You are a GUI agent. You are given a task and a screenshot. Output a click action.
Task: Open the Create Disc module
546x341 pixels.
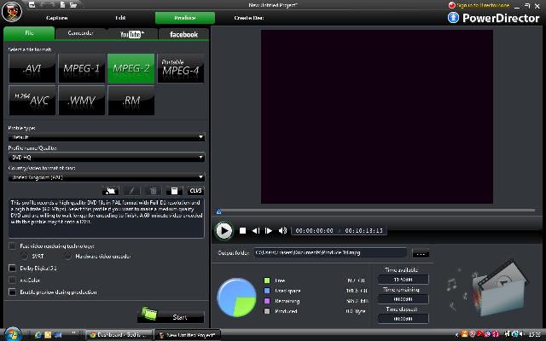click(249, 18)
